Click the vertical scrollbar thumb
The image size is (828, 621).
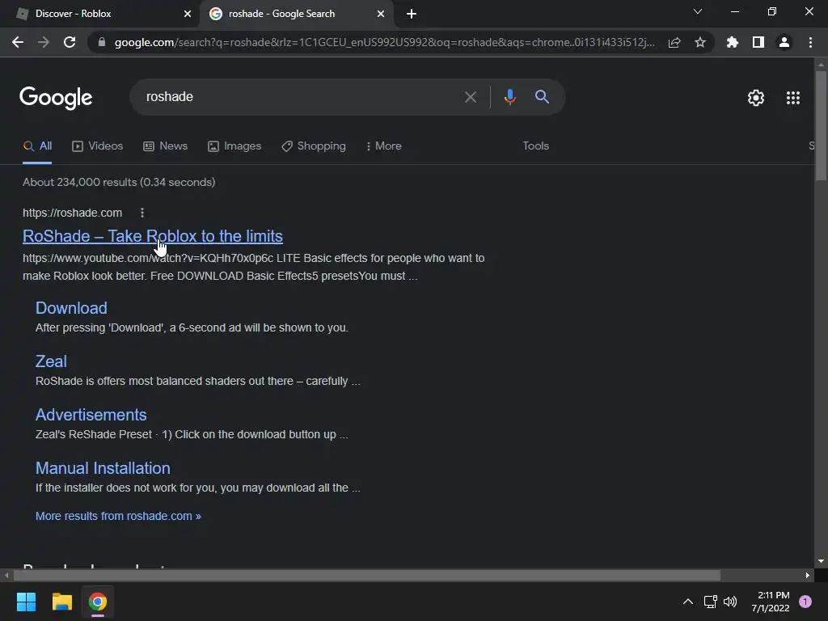821,125
